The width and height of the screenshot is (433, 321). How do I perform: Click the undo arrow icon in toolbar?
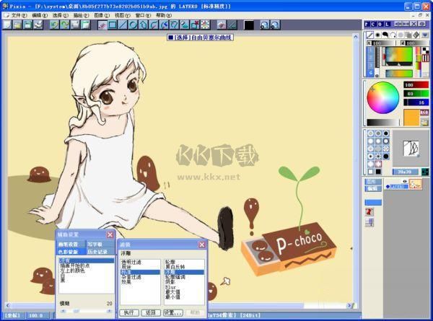coord(54,25)
